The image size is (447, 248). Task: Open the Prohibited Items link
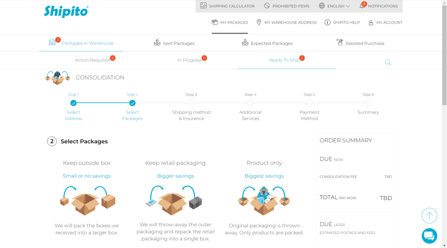[291, 6]
